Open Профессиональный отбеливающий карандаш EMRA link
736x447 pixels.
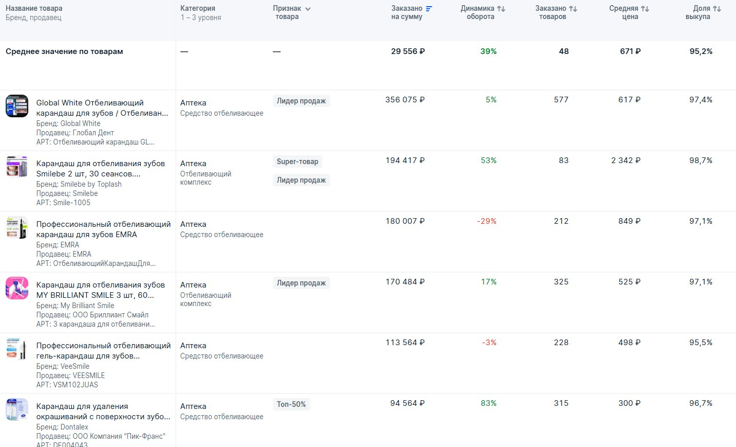[x=103, y=229]
